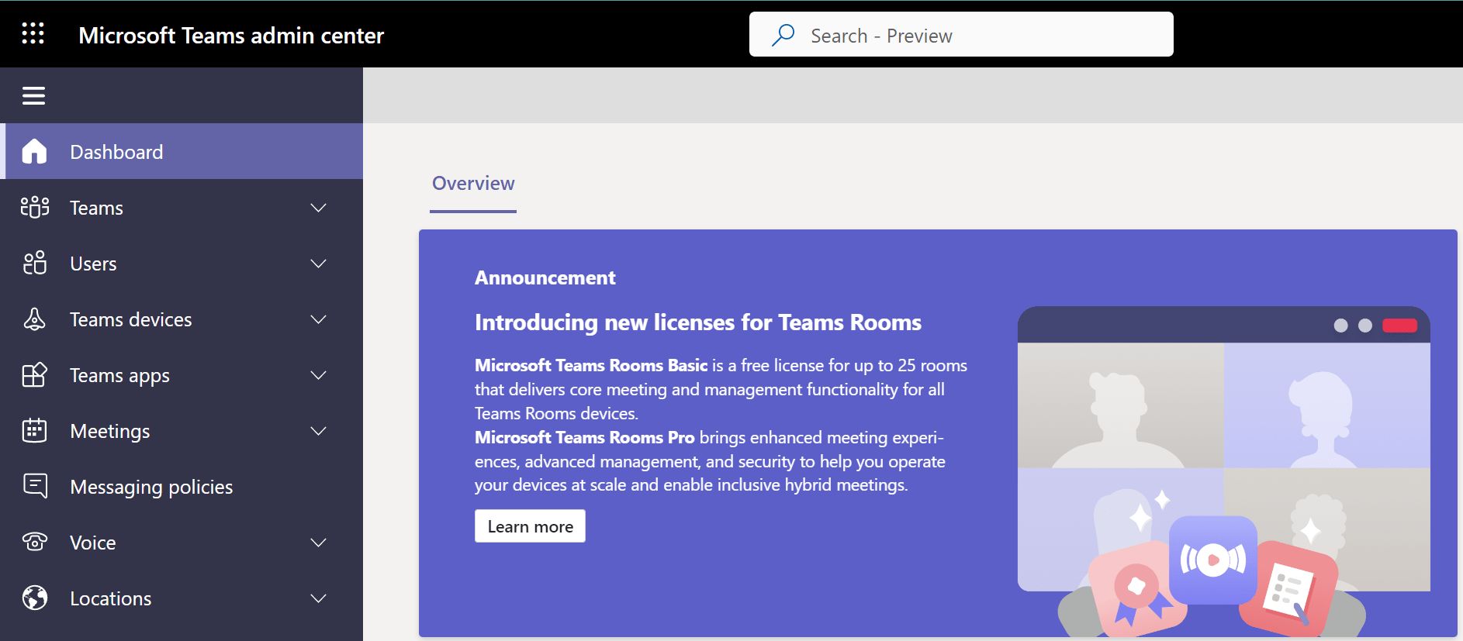Click the Learn more button
The image size is (1463, 641).
tap(530, 526)
